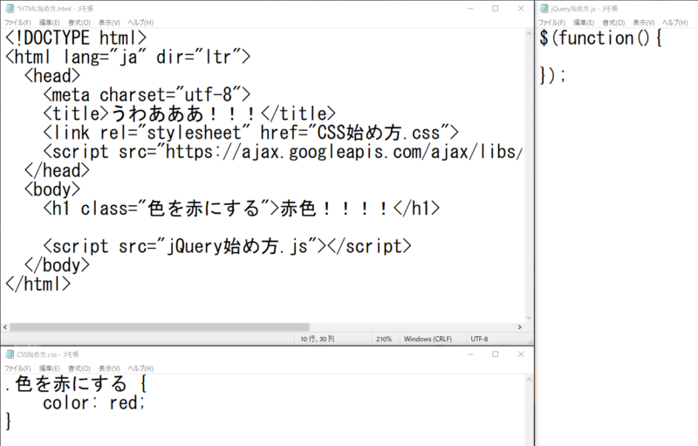
Task: Click the CSS始め方.css title bar text
Action: 48,354
